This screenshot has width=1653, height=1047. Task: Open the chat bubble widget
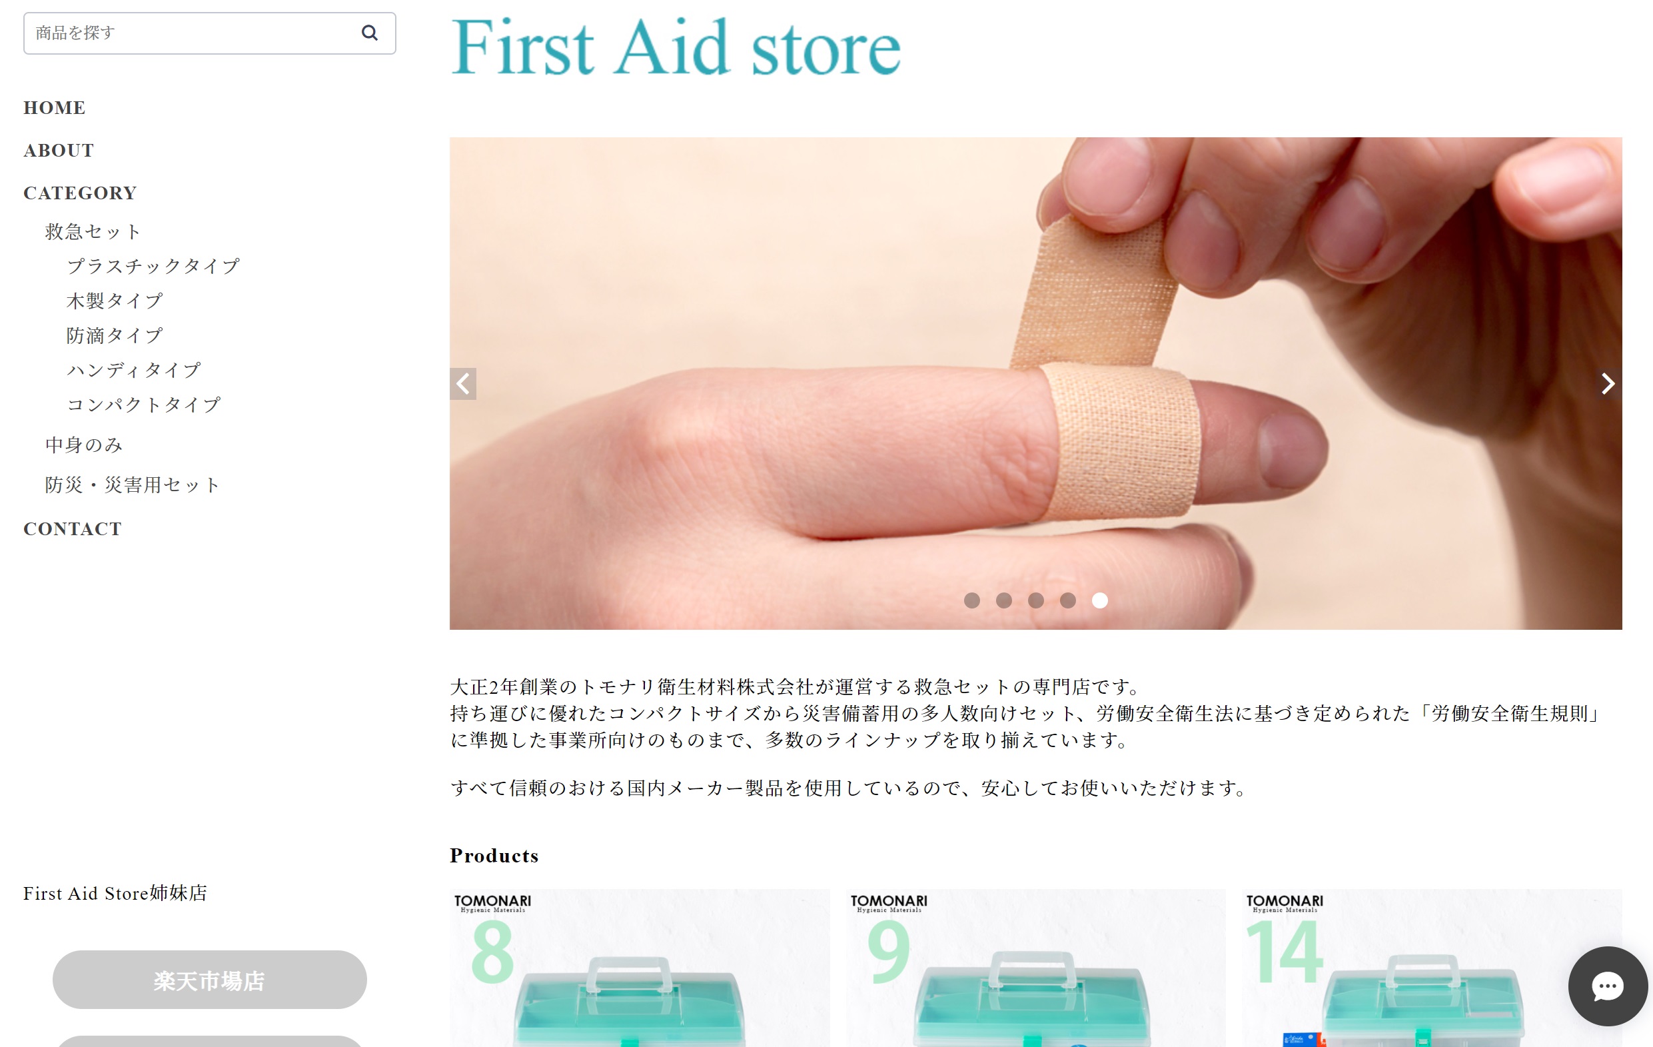coord(1608,986)
